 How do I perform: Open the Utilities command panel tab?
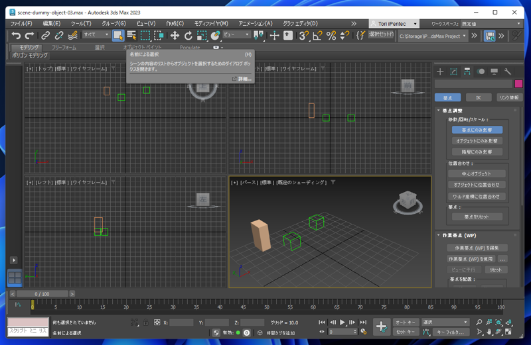[x=508, y=72]
